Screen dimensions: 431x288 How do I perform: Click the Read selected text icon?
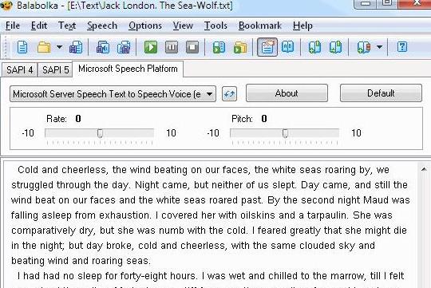(x=240, y=47)
